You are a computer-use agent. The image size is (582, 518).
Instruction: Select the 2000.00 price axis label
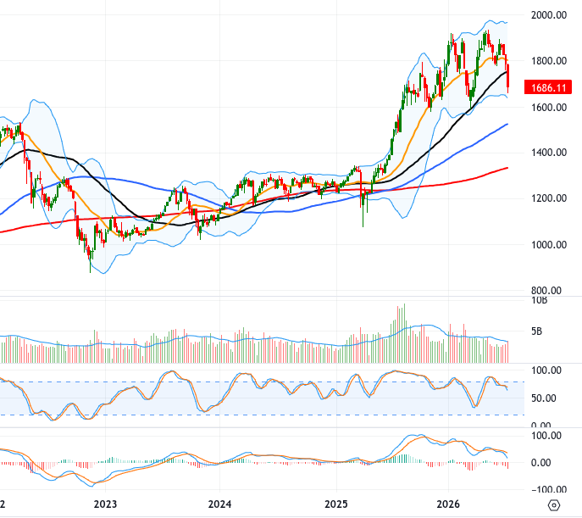point(549,15)
